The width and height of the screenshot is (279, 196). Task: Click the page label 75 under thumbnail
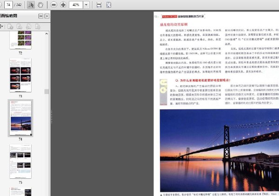tap(20, 182)
